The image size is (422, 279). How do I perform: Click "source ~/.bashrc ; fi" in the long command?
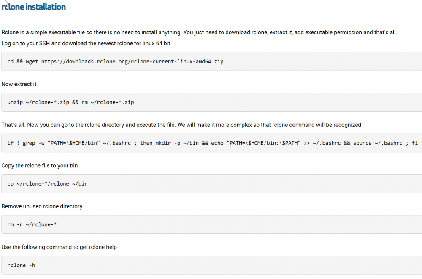pyautogui.click(x=385, y=143)
